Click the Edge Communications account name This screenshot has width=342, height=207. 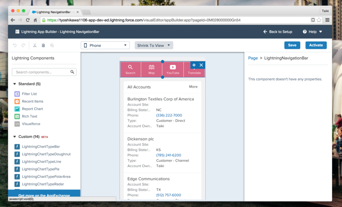(x=148, y=179)
